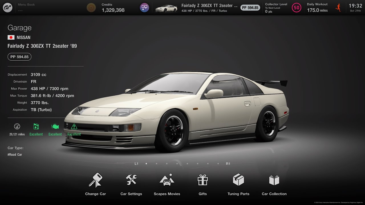This screenshot has height=205, width=365.
Task: Click the Change Car label
Action: [95, 194]
